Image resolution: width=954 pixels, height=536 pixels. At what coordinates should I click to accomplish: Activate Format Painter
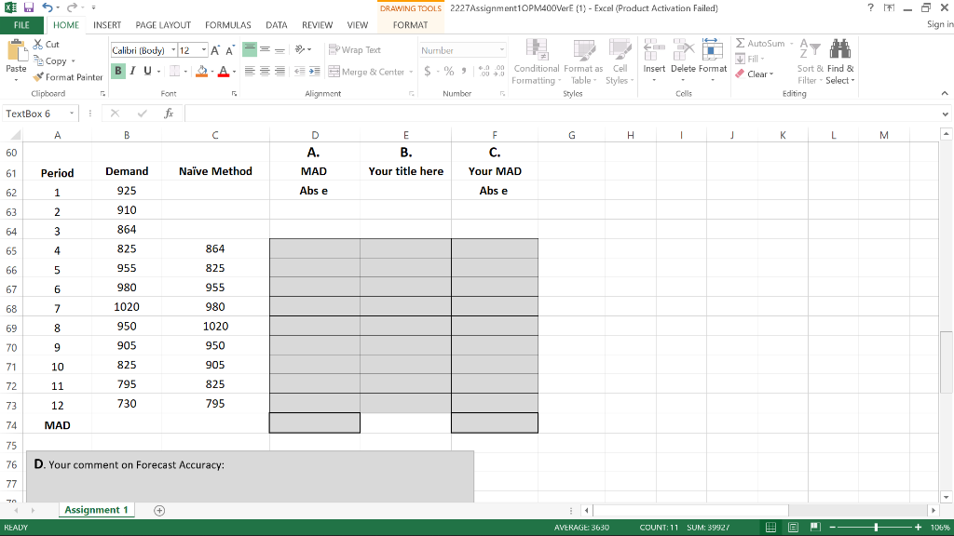tap(67, 77)
